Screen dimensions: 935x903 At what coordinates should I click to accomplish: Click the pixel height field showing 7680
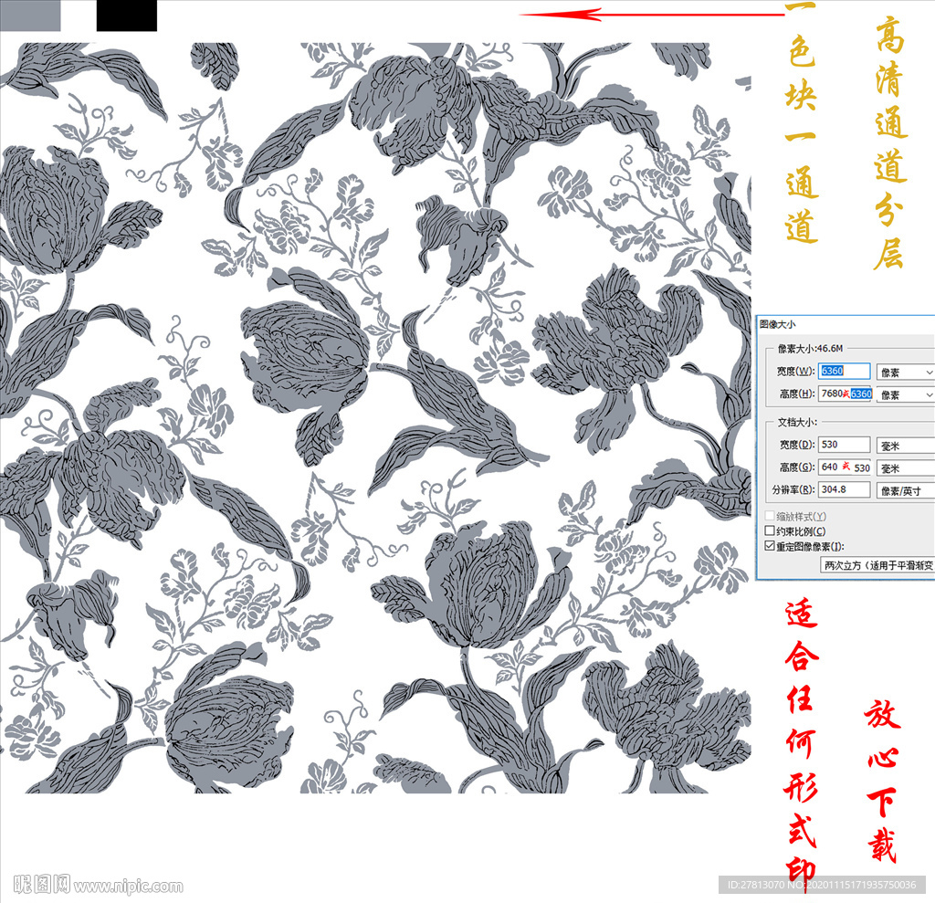tap(846, 394)
